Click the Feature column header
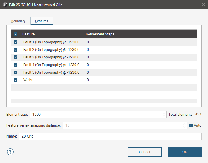 52,34
